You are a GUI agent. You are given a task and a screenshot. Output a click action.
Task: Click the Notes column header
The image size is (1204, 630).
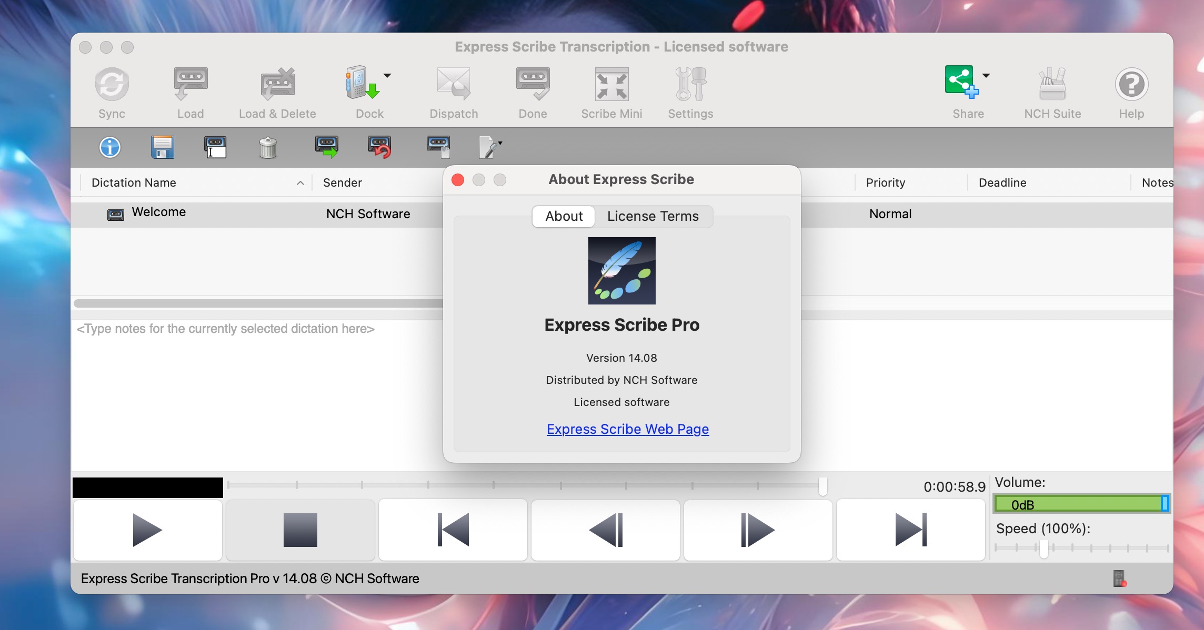coord(1157,182)
